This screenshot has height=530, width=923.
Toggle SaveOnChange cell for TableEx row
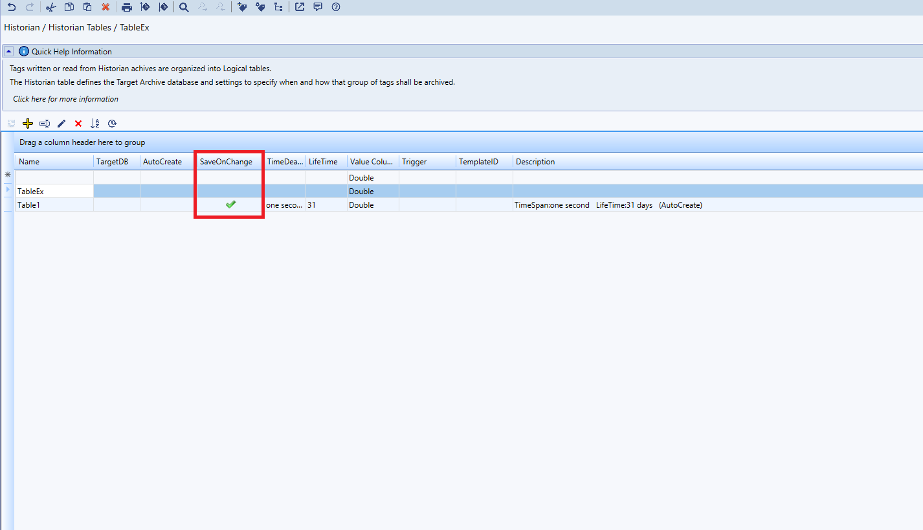click(x=230, y=192)
